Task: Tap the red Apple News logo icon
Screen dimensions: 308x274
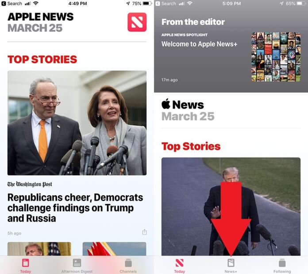Action: 137,22
